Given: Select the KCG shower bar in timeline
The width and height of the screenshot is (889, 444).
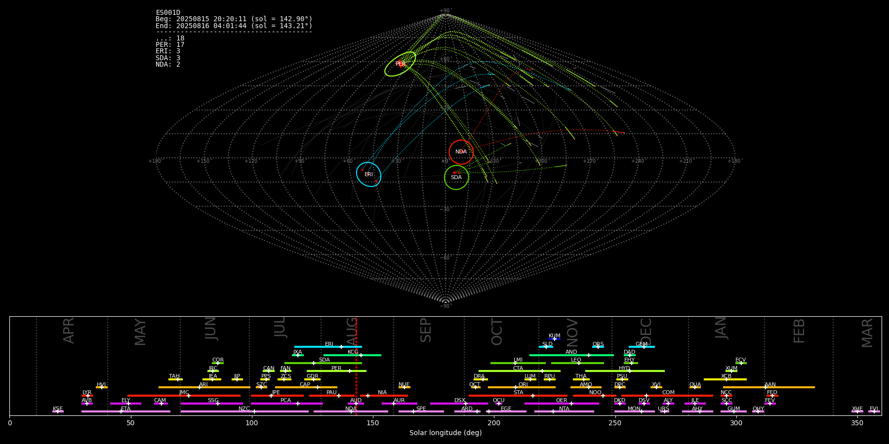Looking at the screenshot, I should point(352,355).
